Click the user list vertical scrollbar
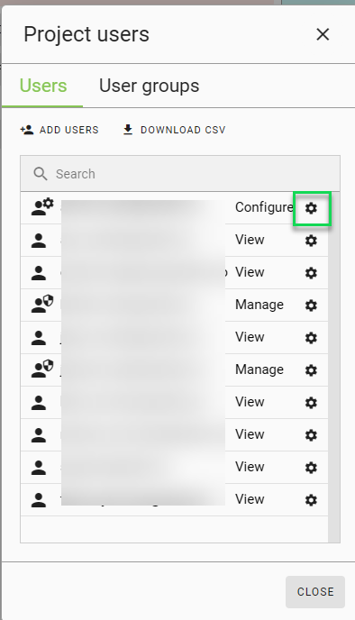The height and width of the screenshot is (620, 355). coord(334,367)
